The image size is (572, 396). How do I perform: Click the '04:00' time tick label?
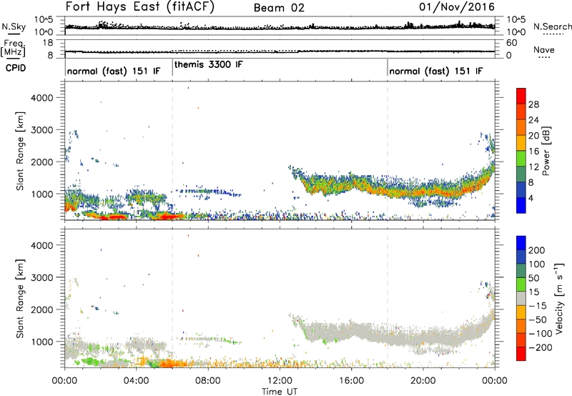point(137,381)
